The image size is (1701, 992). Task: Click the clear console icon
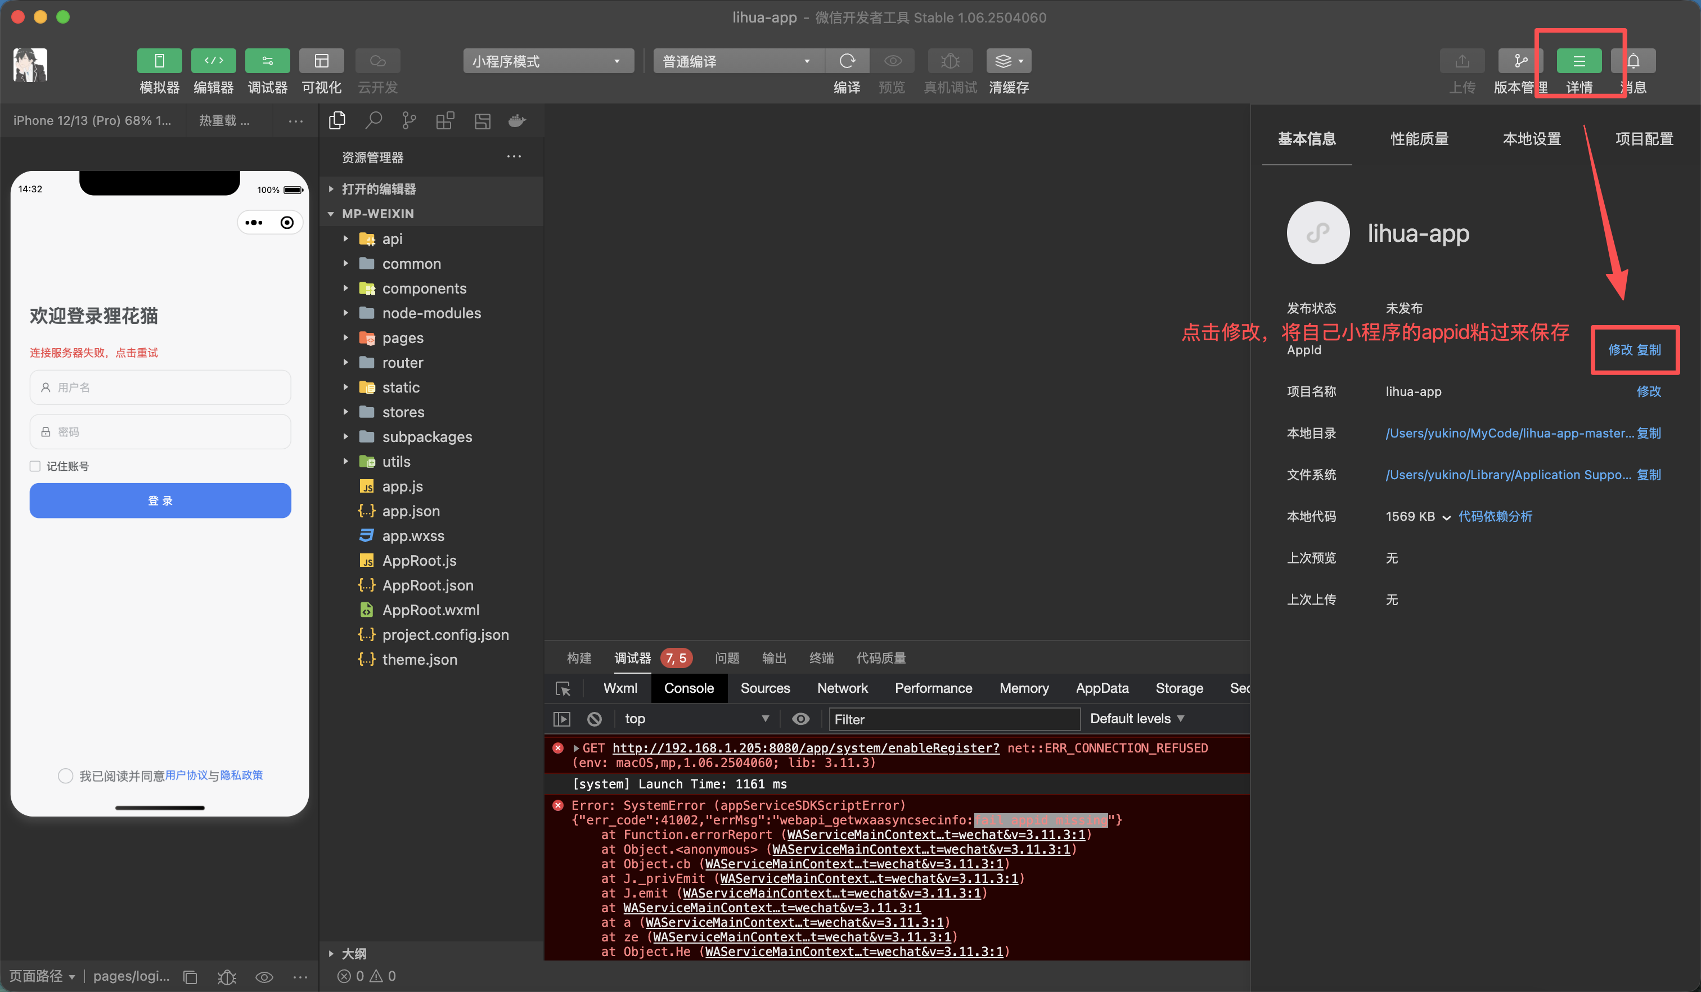pyautogui.click(x=594, y=719)
